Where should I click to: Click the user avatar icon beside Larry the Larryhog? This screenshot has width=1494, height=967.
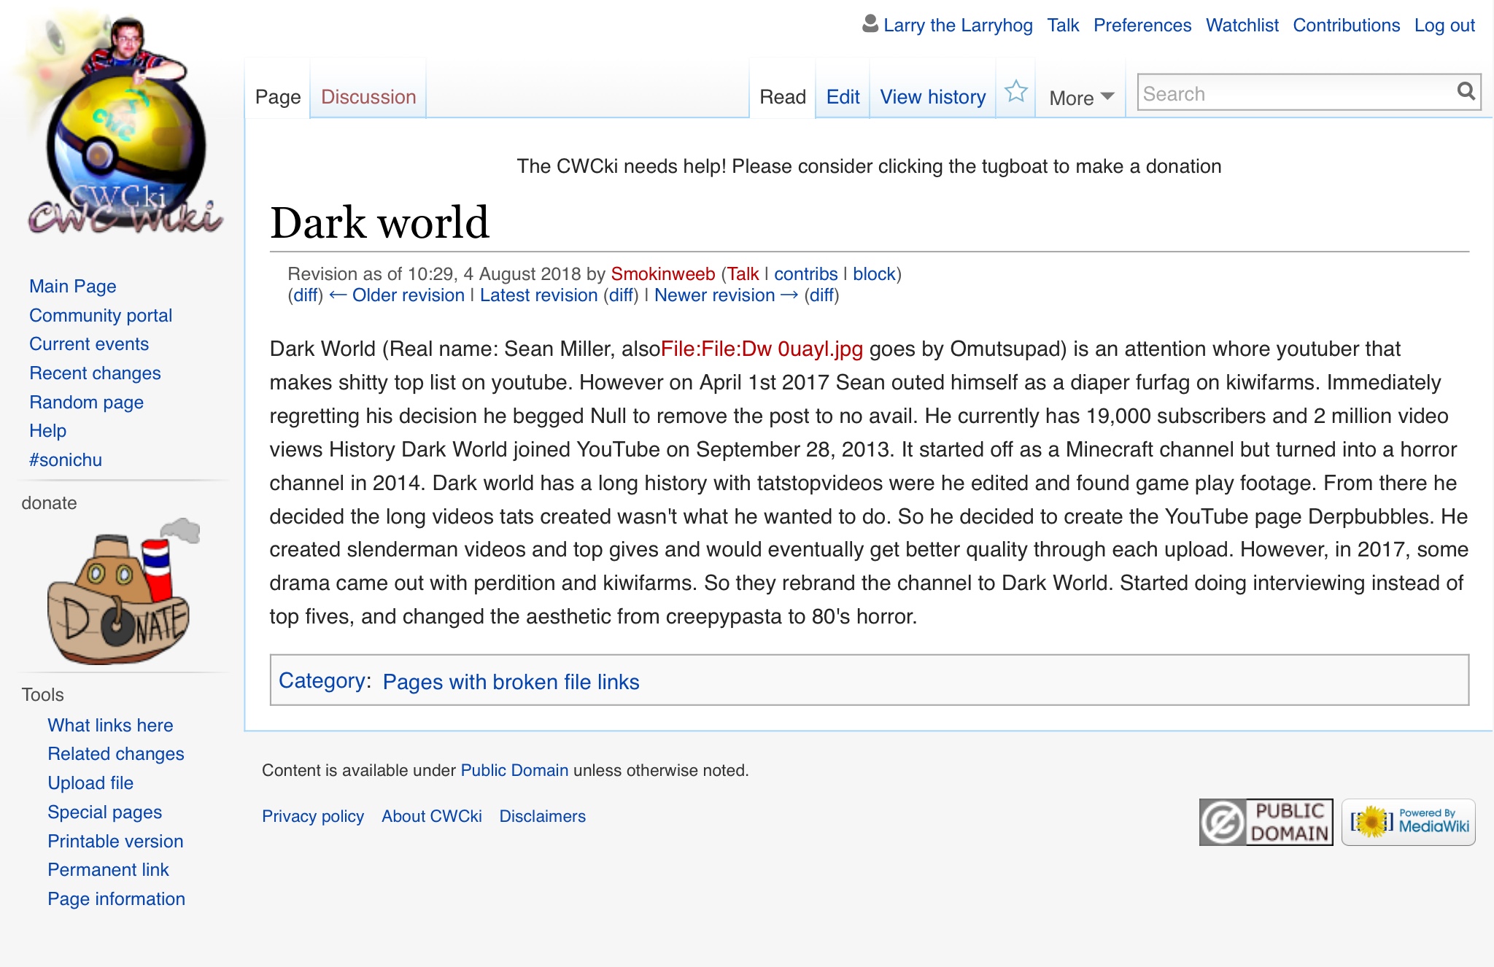point(870,24)
